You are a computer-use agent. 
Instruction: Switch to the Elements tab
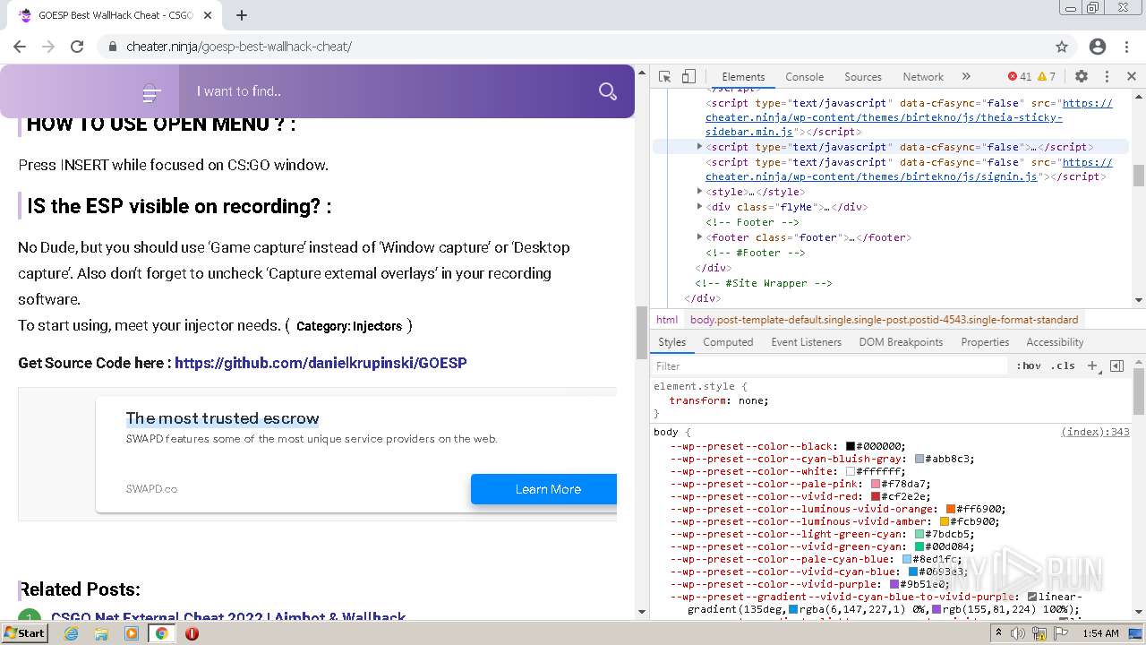(x=743, y=77)
